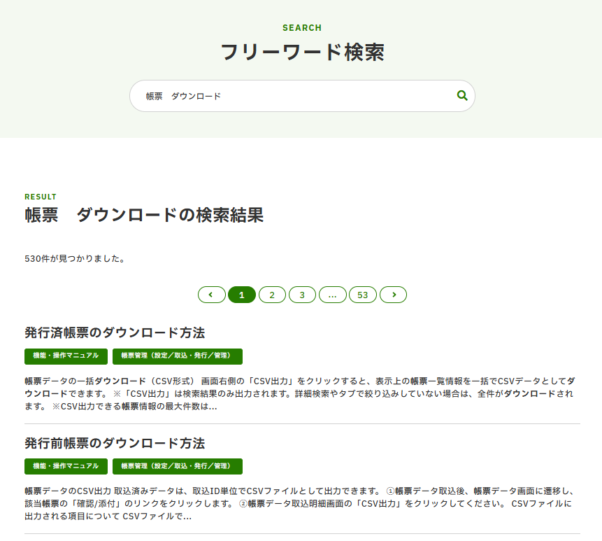Viewport: 602px width, 541px height.
Task: Go to previous page with left chevron
Action: pos(211,295)
